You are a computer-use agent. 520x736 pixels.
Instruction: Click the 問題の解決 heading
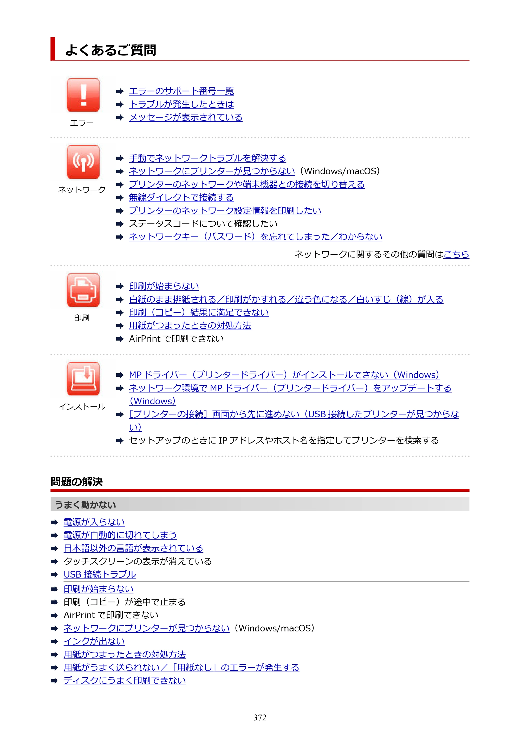pos(77,482)
